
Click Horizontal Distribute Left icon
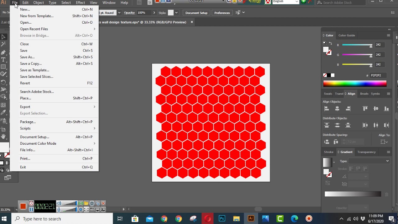(x=365, y=125)
